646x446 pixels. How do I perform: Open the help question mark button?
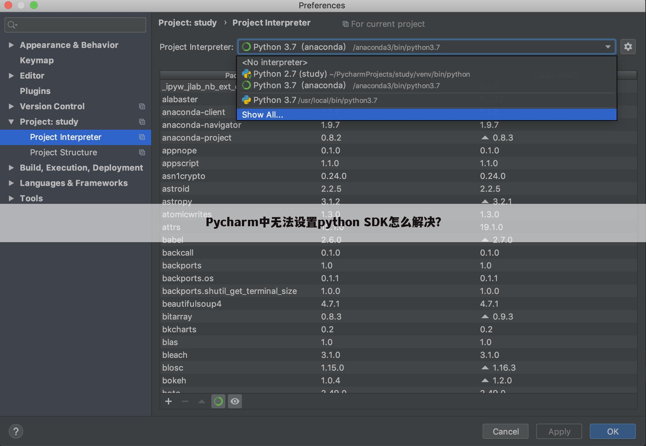click(16, 431)
